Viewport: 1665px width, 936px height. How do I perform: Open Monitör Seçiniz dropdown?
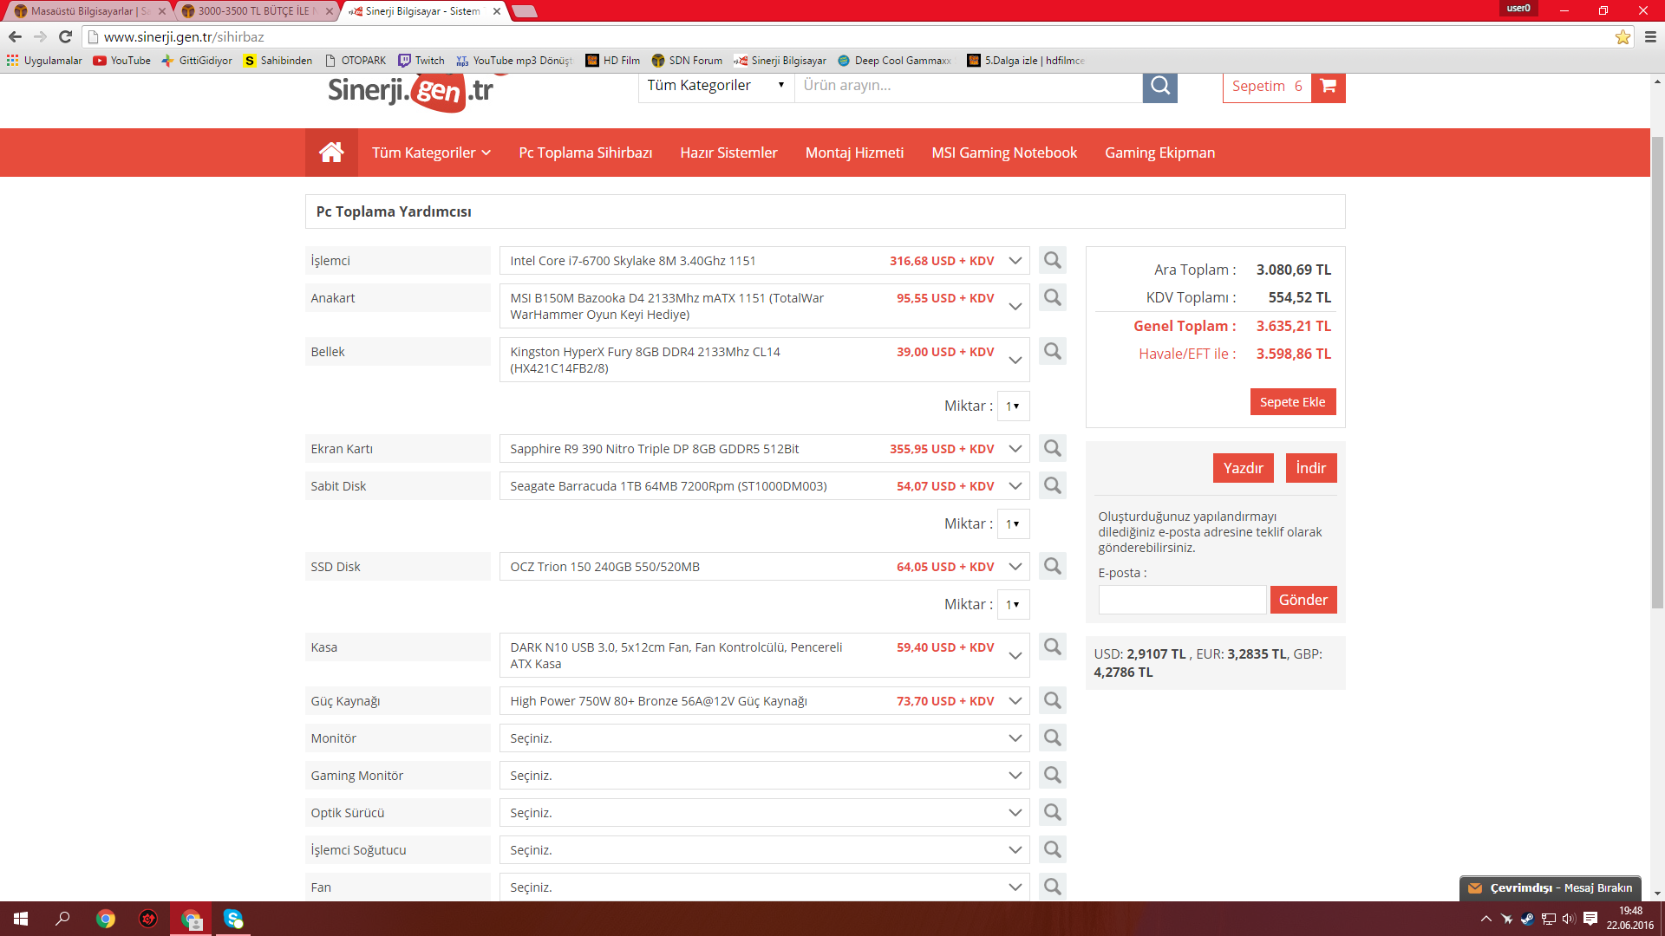pyautogui.click(x=764, y=738)
